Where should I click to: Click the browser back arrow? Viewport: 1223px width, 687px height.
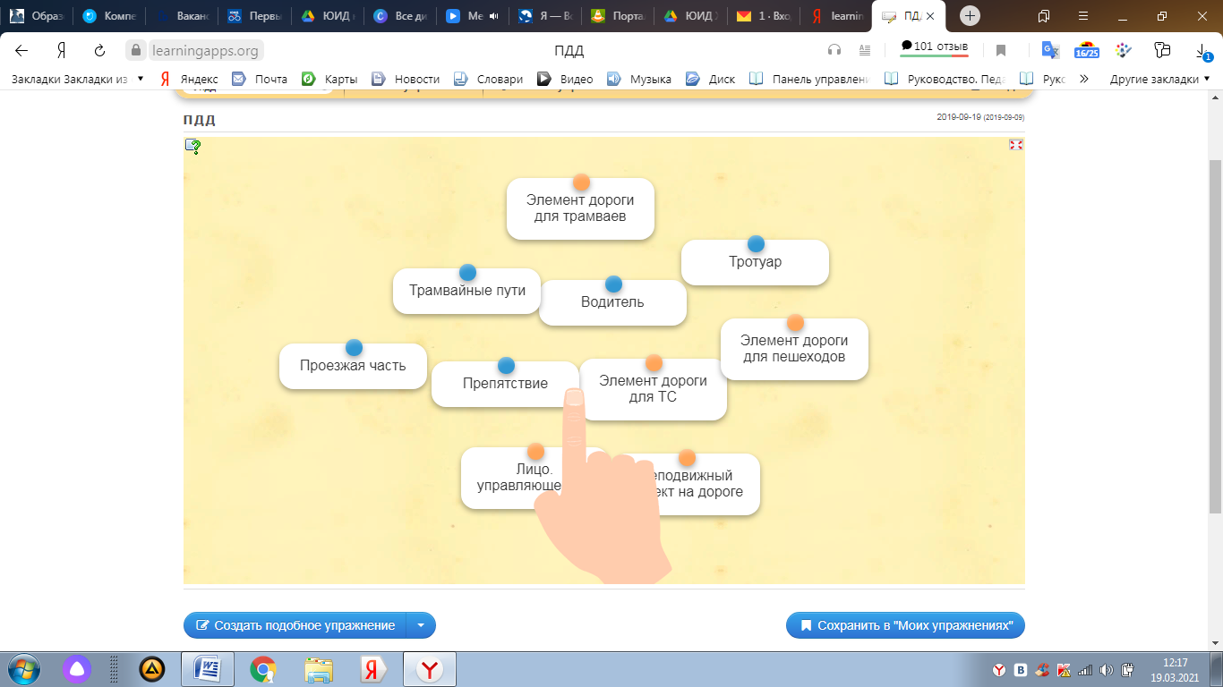[x=21, y=51]
